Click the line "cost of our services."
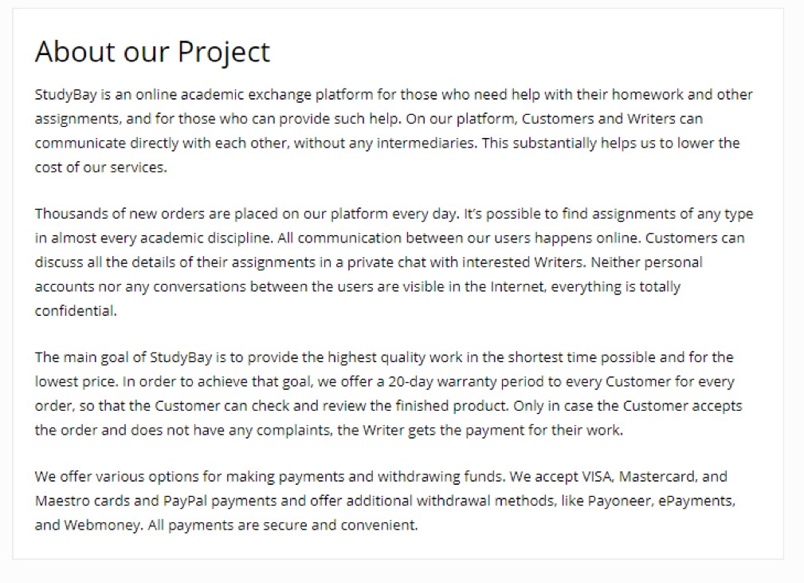This screenshot has height=583, width=804. pos(101,167)
